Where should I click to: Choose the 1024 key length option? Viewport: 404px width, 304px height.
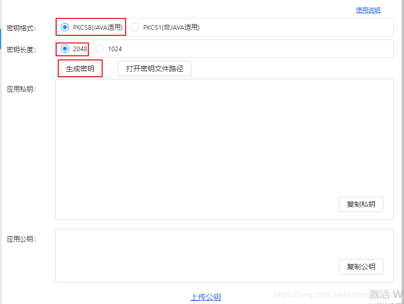pos(100,49)
